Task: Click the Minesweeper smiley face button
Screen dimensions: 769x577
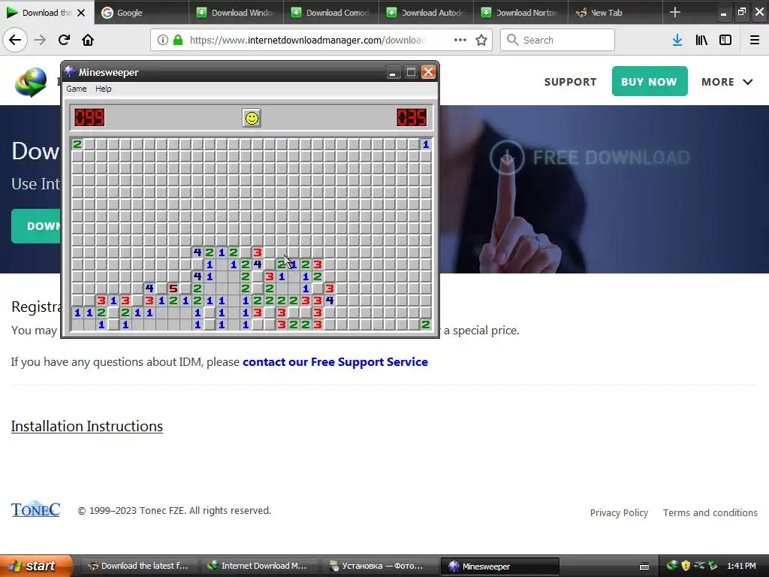Action: point(252,118)
